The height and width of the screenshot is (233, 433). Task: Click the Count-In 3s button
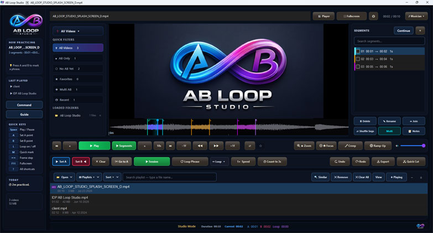click(272, 162)
